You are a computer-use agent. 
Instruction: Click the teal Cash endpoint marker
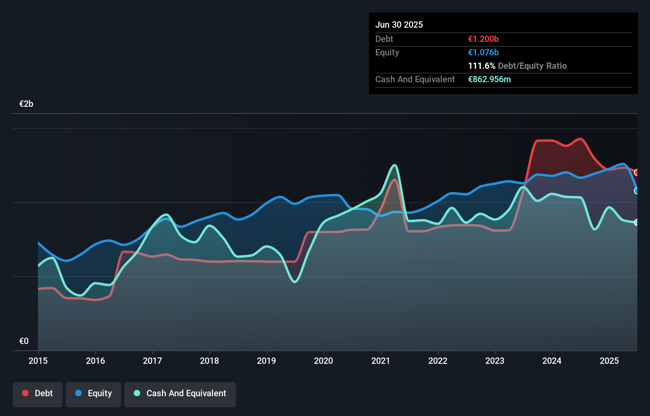637,222
